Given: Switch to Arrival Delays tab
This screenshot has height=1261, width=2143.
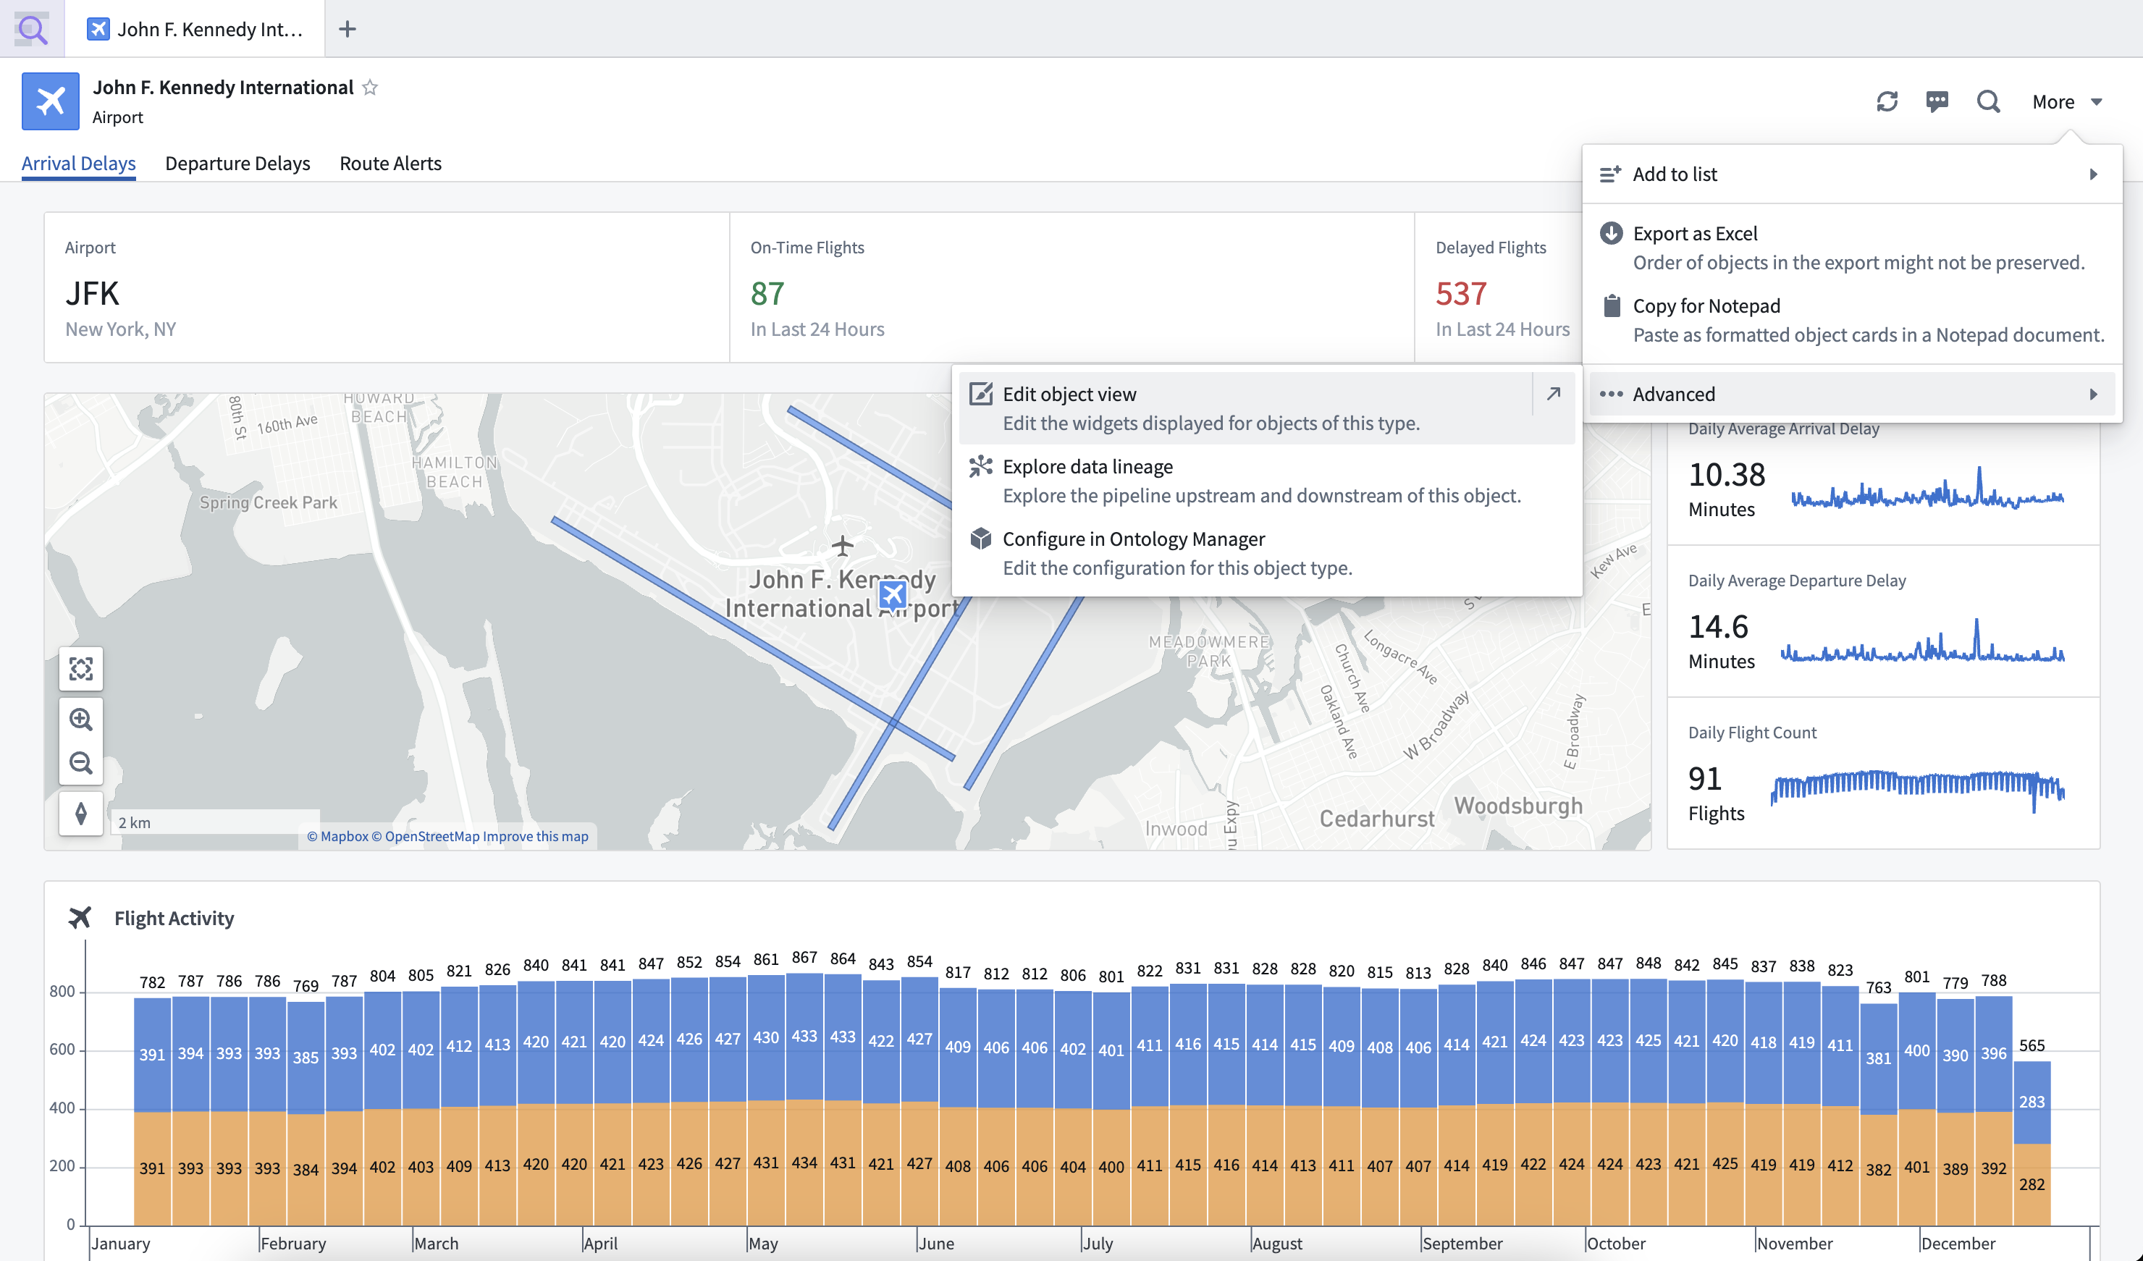Looking at the screenshot, I should (x=78, y=164).
